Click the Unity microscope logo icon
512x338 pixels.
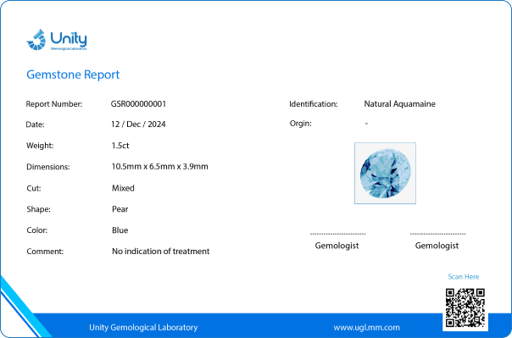(x=36, y=40)
